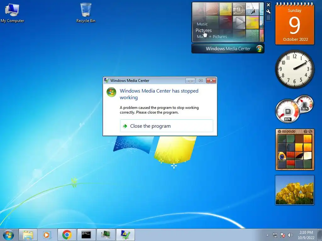Shuffle the picture puzzle tiles
Screen dimensions: 322x241
[310, 131]
